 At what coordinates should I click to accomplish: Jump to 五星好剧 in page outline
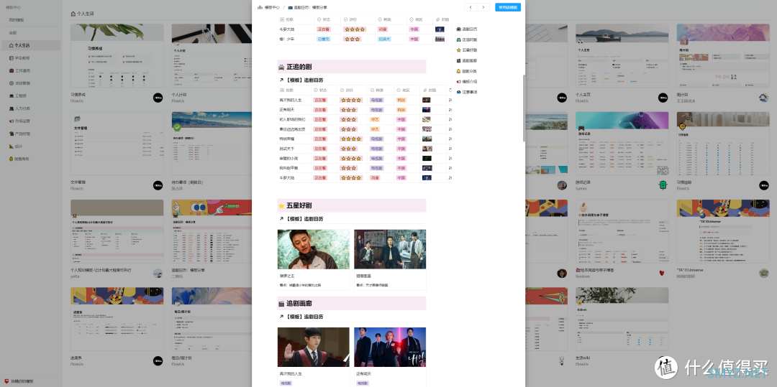coord(467,50)
